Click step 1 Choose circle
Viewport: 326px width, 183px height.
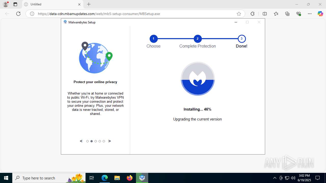153,39
